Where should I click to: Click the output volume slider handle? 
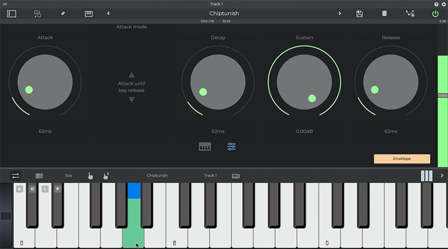tap(443, 95)
